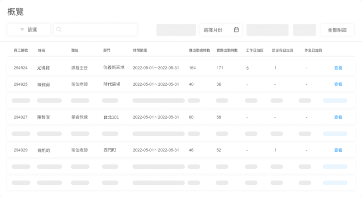Click 查看 for employee 尤得賢
This screenshot has height=197, width=362.
pos(338,68)
